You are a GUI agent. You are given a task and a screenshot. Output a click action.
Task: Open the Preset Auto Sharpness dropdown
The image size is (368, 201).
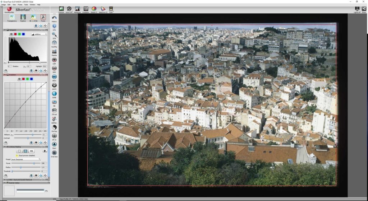click(26, 159)
